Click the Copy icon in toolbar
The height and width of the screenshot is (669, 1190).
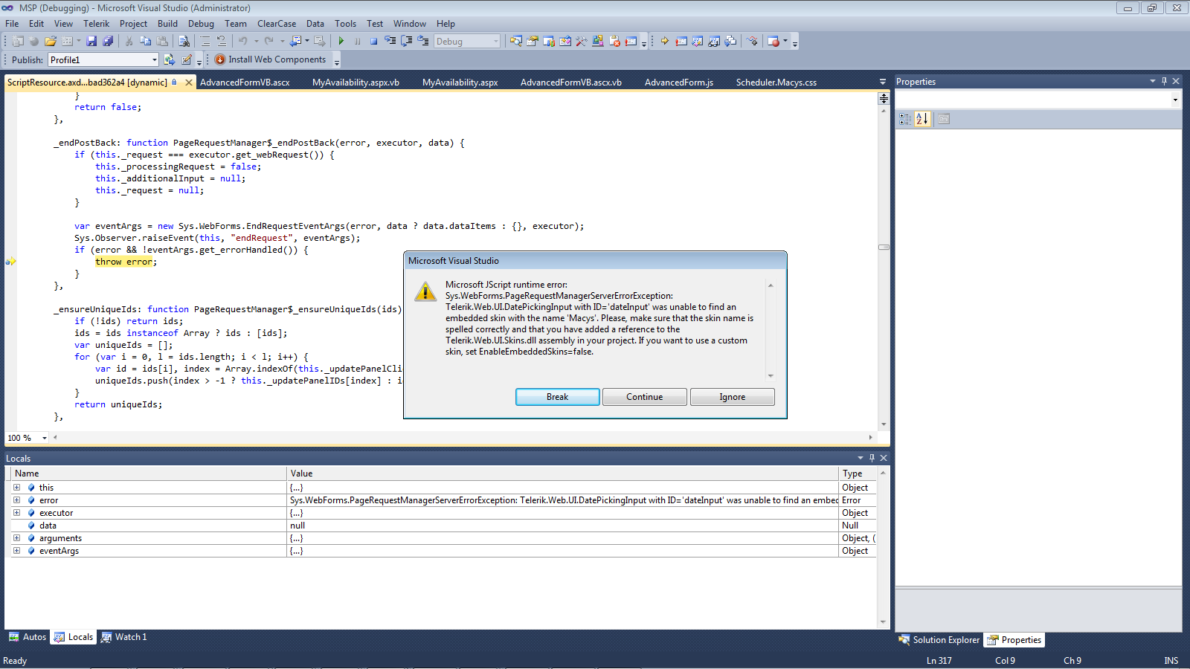pyautogui.click(x=146, y=42)
